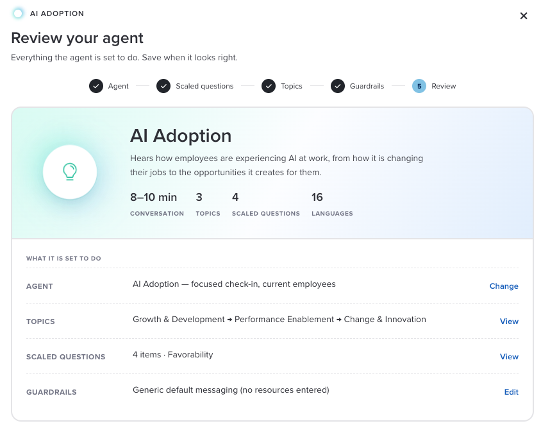
Task: Click the CONVERSATION stat label
Action: (x=157, y=214)
